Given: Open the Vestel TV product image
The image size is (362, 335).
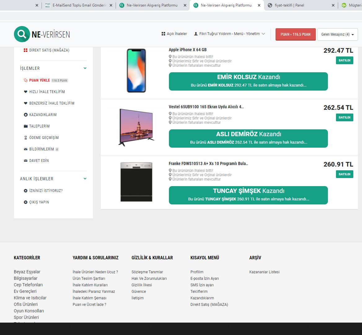Looking at the screenshot, I should (136, 127).
